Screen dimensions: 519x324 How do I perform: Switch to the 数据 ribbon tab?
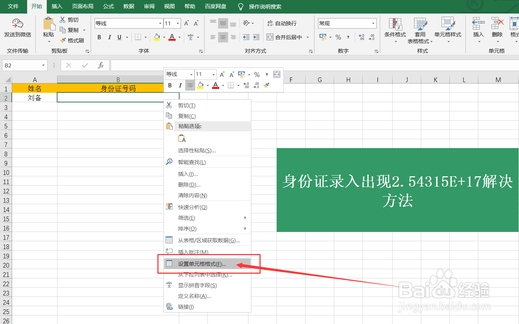tap(129, 6)
